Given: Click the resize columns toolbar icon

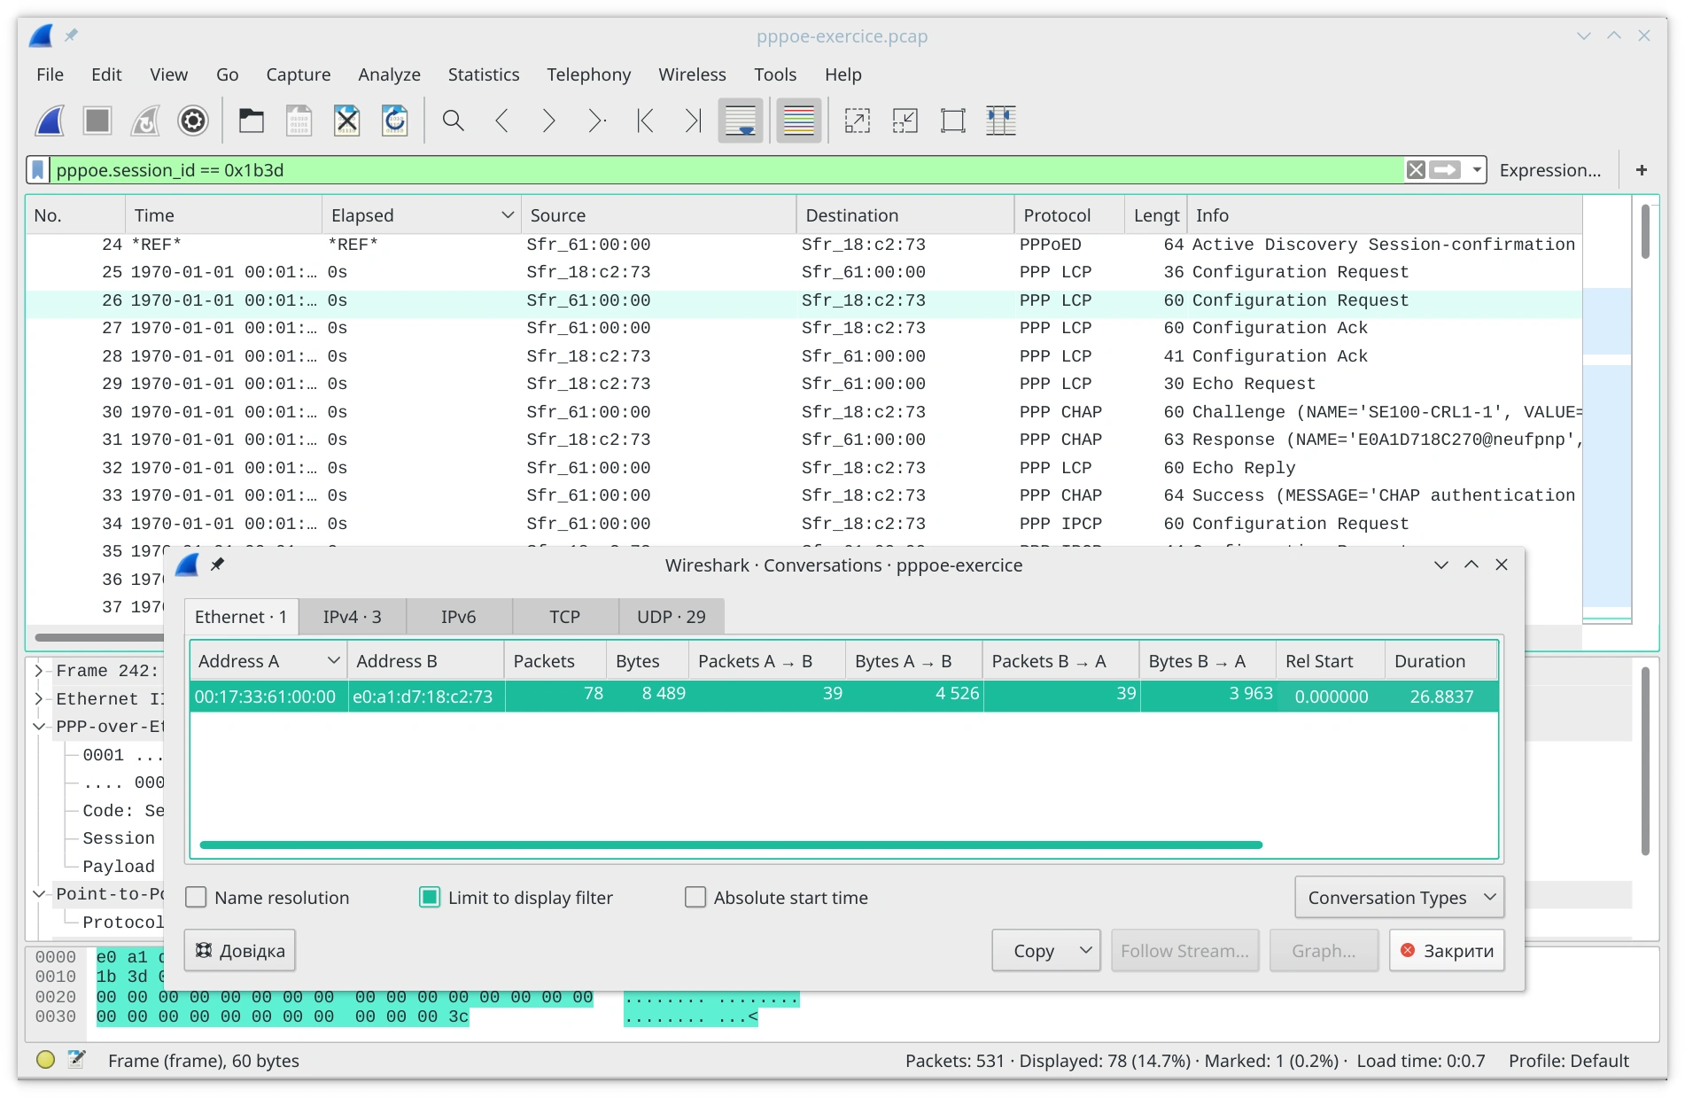Looking at the screenshot, I should pyautogui.click(x=1001, y=121).
